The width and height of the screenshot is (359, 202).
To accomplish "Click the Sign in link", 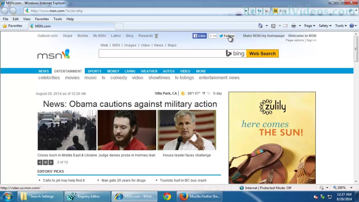I will pyautogui.click(x=311, y=40).
